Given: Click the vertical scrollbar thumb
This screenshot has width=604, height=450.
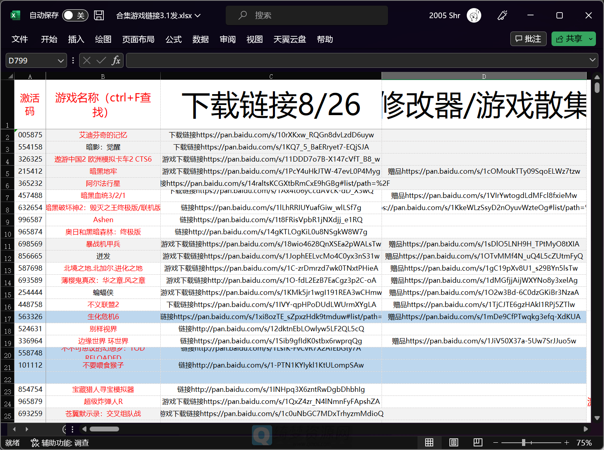Looking at the screenshot, I should pyautogui.click(x=597, y=87).
